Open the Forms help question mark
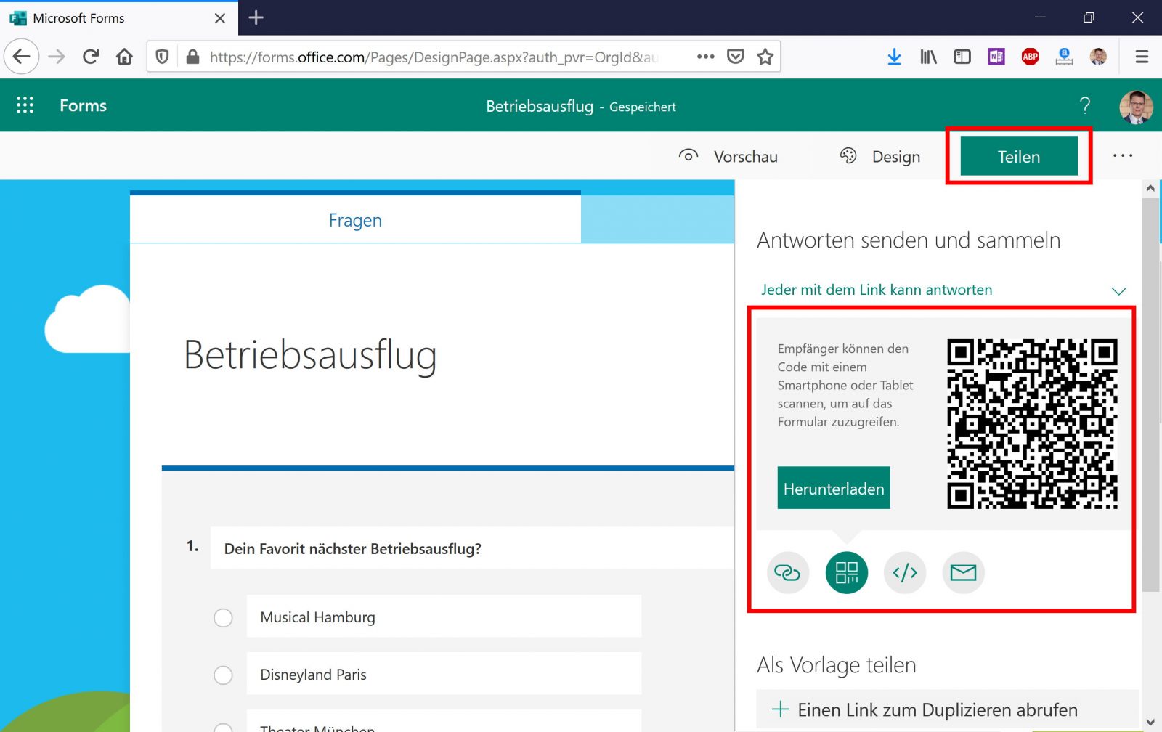 [1085, 105]
